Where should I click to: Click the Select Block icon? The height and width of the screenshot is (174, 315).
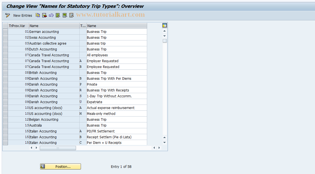click(65, 15)
